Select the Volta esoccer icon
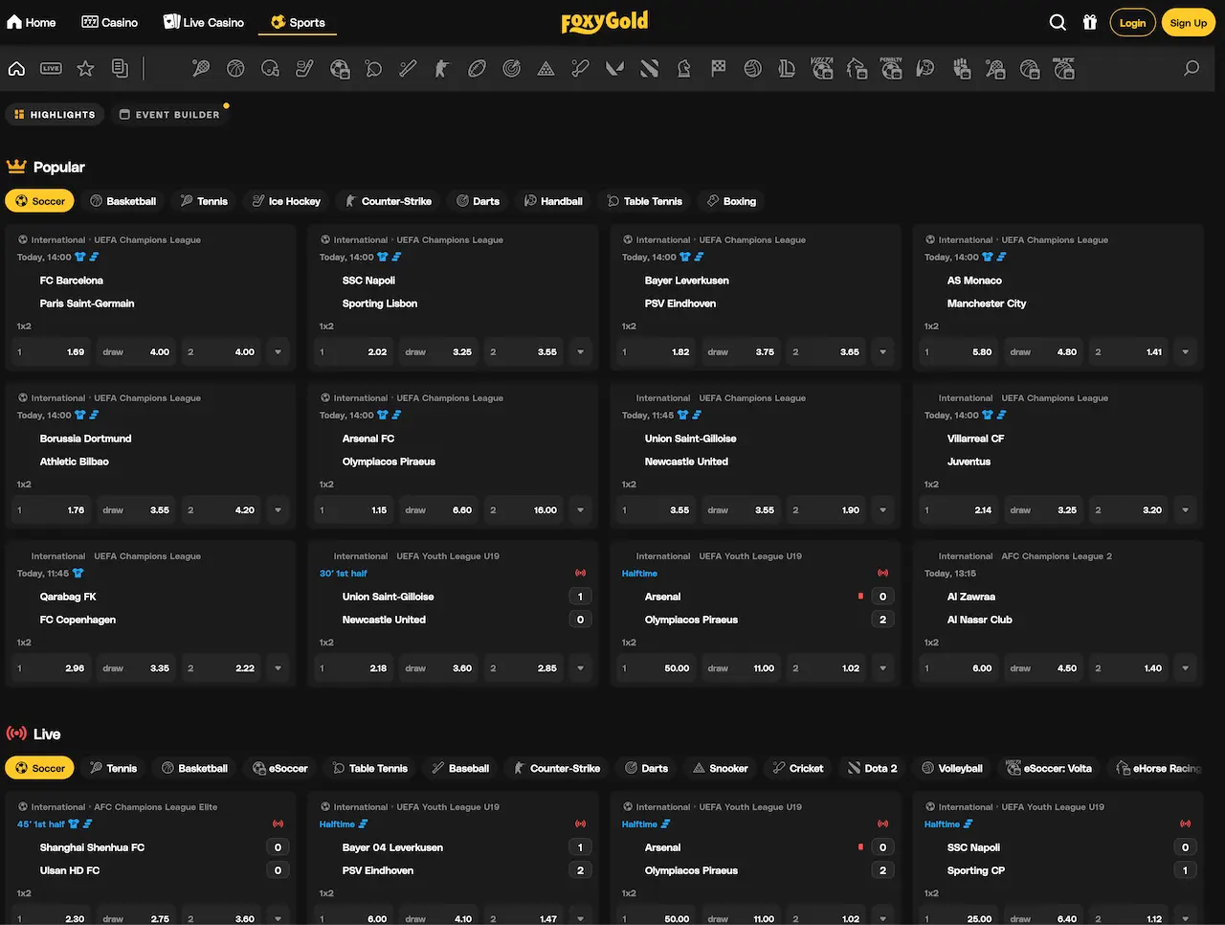 coord(821,68)
